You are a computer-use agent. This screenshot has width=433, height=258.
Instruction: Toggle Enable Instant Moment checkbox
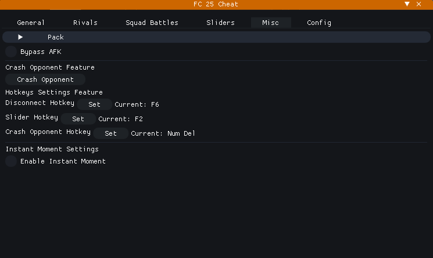(x=11, y=161)
